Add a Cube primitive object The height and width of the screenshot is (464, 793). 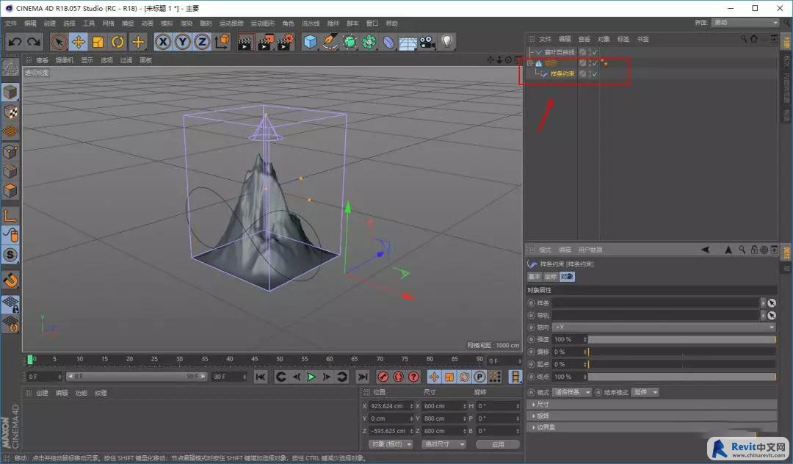coord(310,42)
